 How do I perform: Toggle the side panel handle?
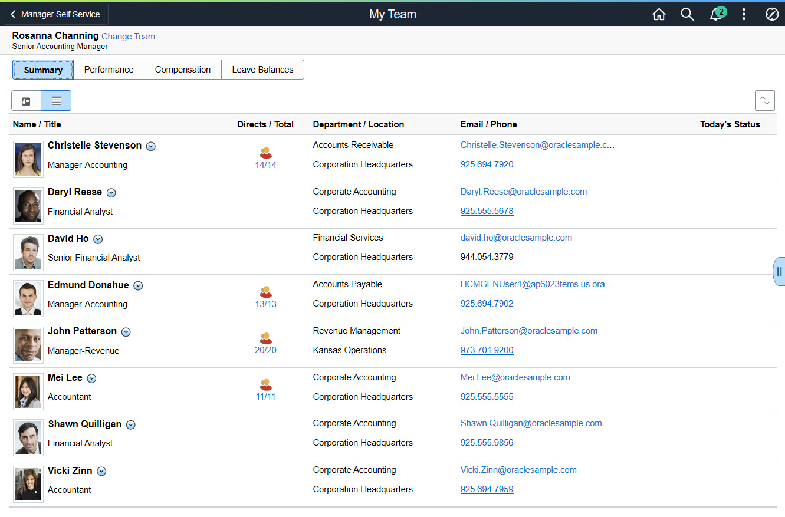click(779, 271)
